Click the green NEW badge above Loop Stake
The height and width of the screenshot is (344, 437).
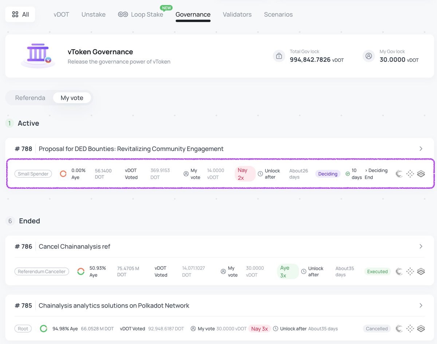pyautogui.click(x=166, y=8)
